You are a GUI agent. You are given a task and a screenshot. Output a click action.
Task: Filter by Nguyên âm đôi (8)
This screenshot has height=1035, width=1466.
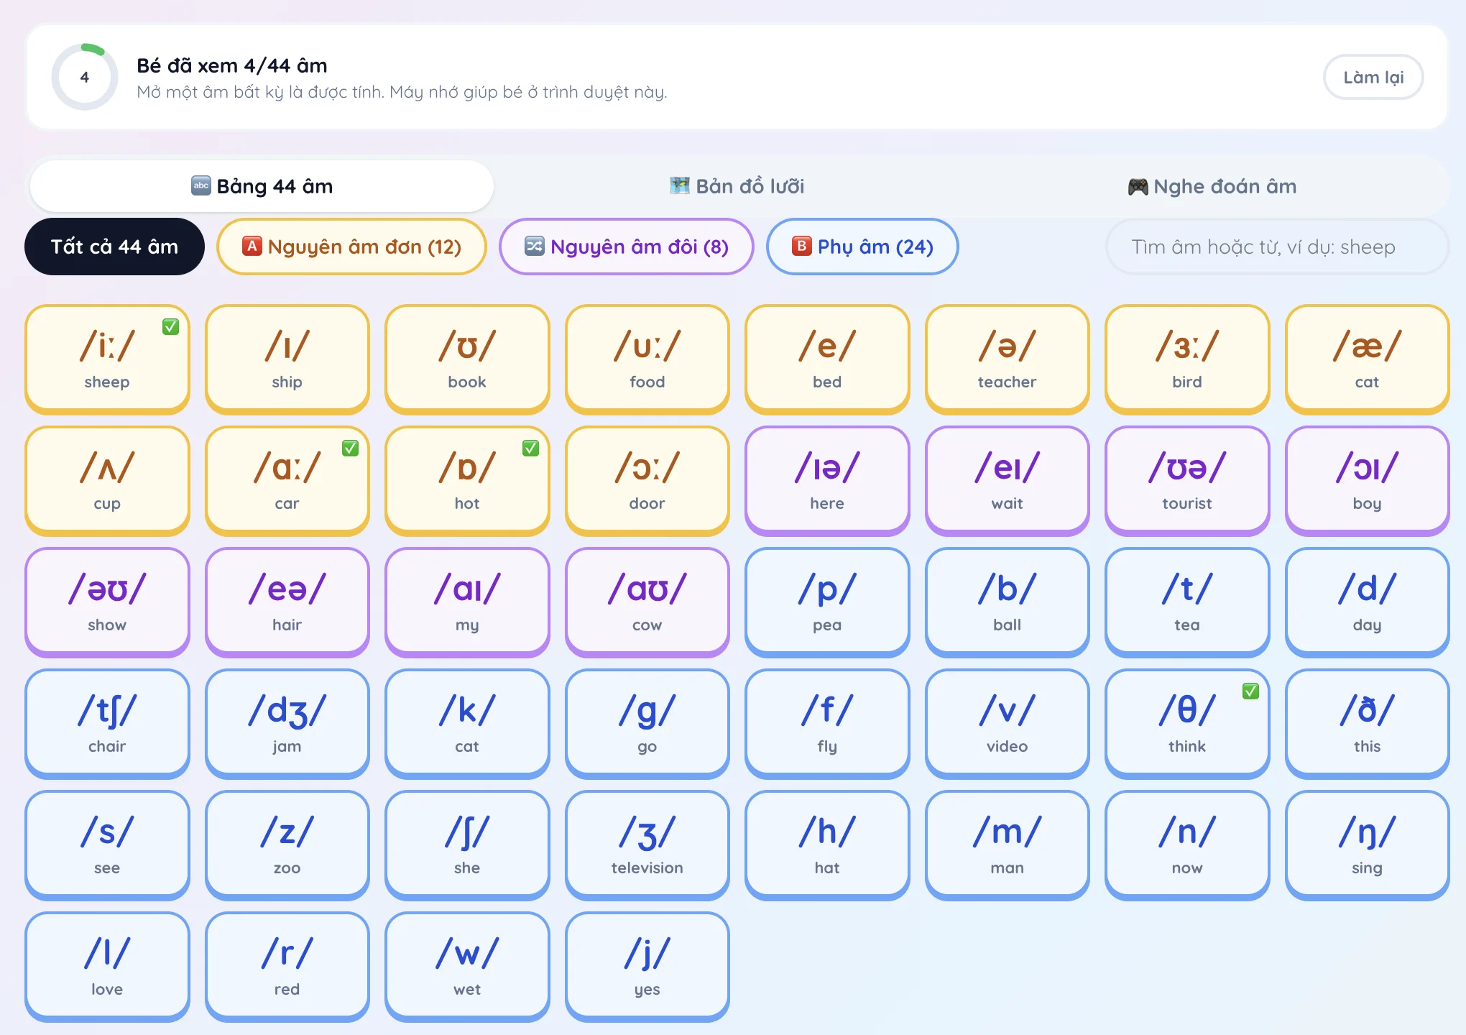[x=626, y=247]
